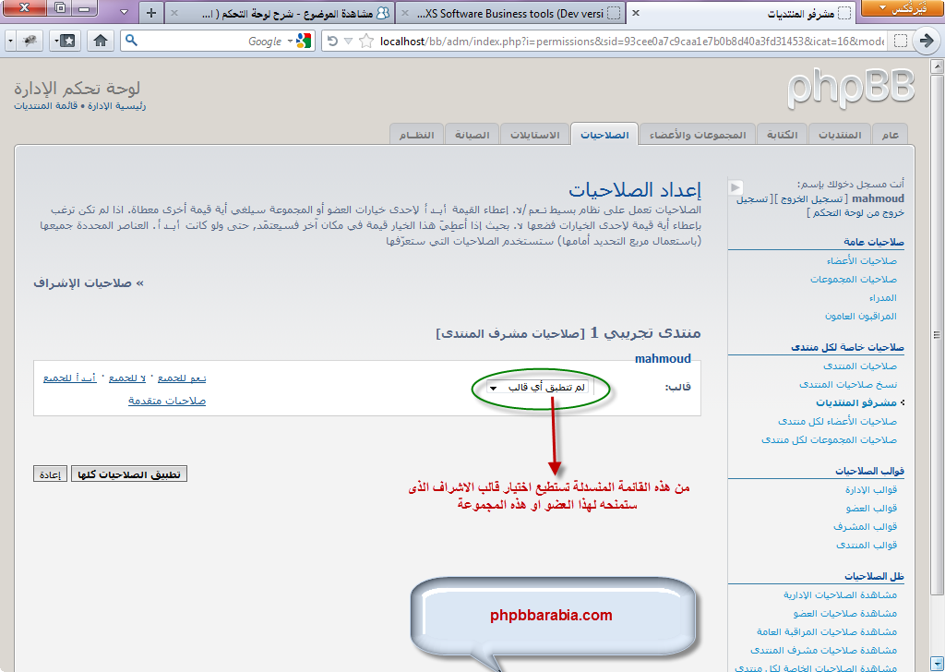The image size is (945, 672).
Task: Open the 'النظـام' admin tab
Action: tap(416, 135)
